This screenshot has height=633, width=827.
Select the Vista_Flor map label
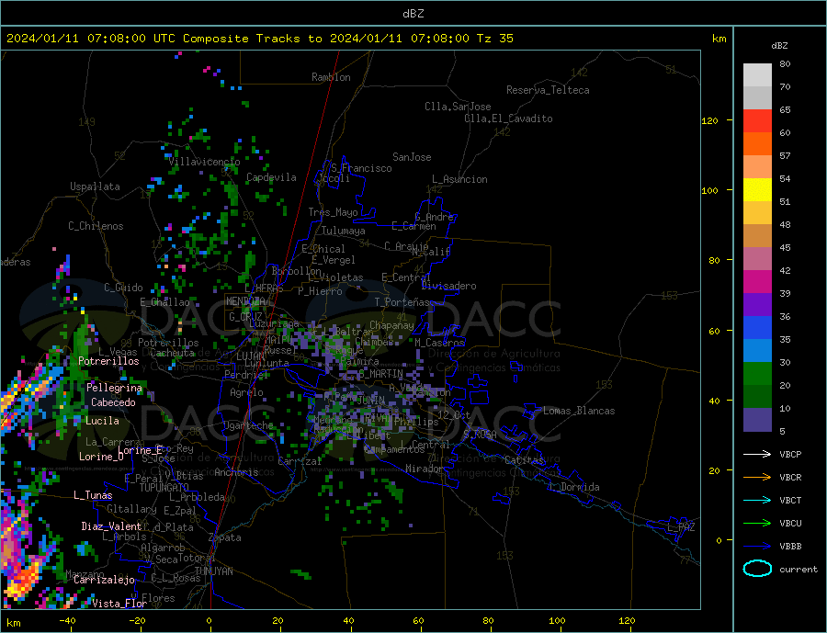click(119, 604)
